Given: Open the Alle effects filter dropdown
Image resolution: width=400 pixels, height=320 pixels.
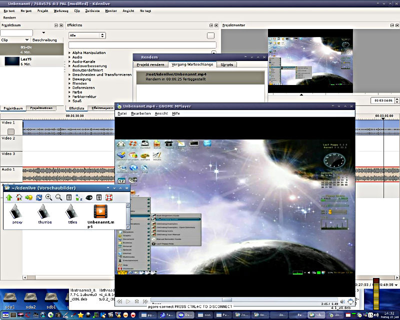Looking at the screenshot, I should (x=87, y=35).
